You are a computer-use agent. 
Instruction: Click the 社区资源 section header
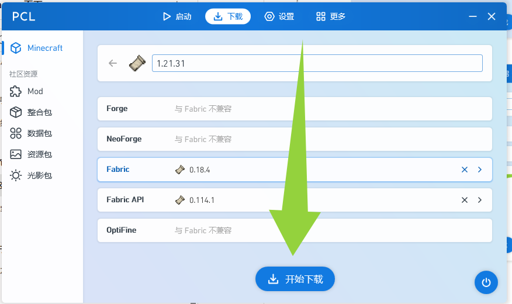(23, 74)
